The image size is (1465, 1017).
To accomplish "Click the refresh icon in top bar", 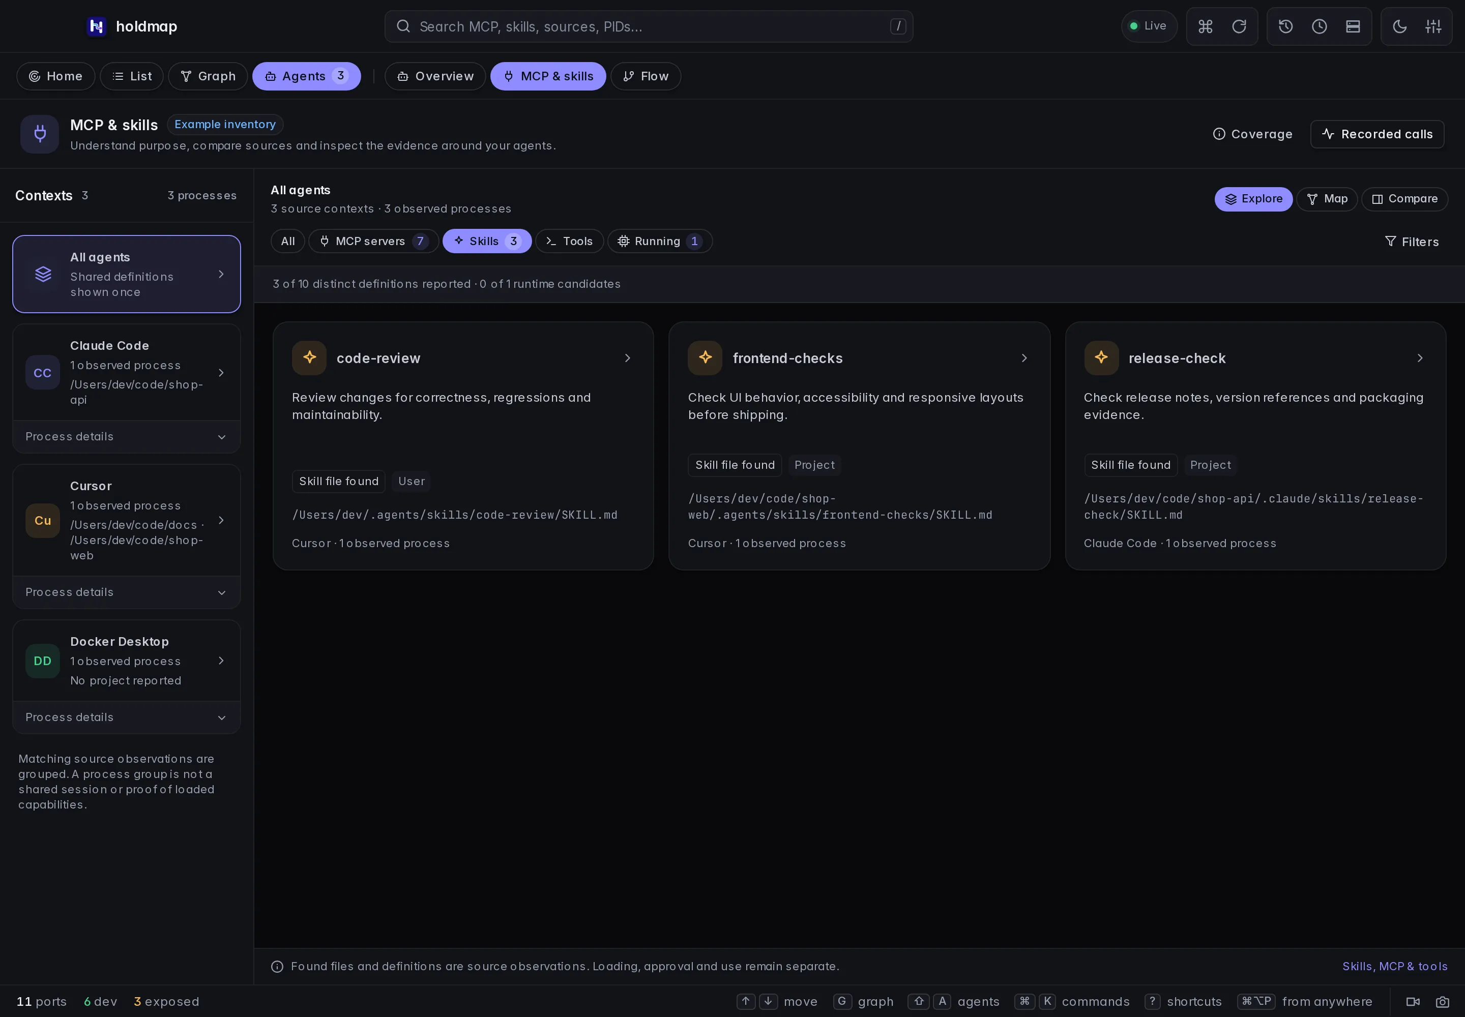I will tap(1239, 26).
